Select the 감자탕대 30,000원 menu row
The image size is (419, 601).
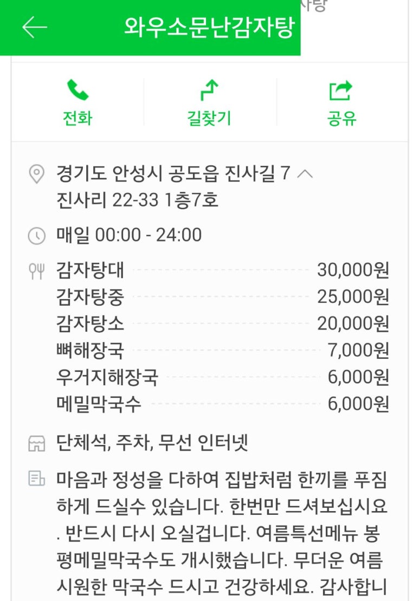pos(222,270)
